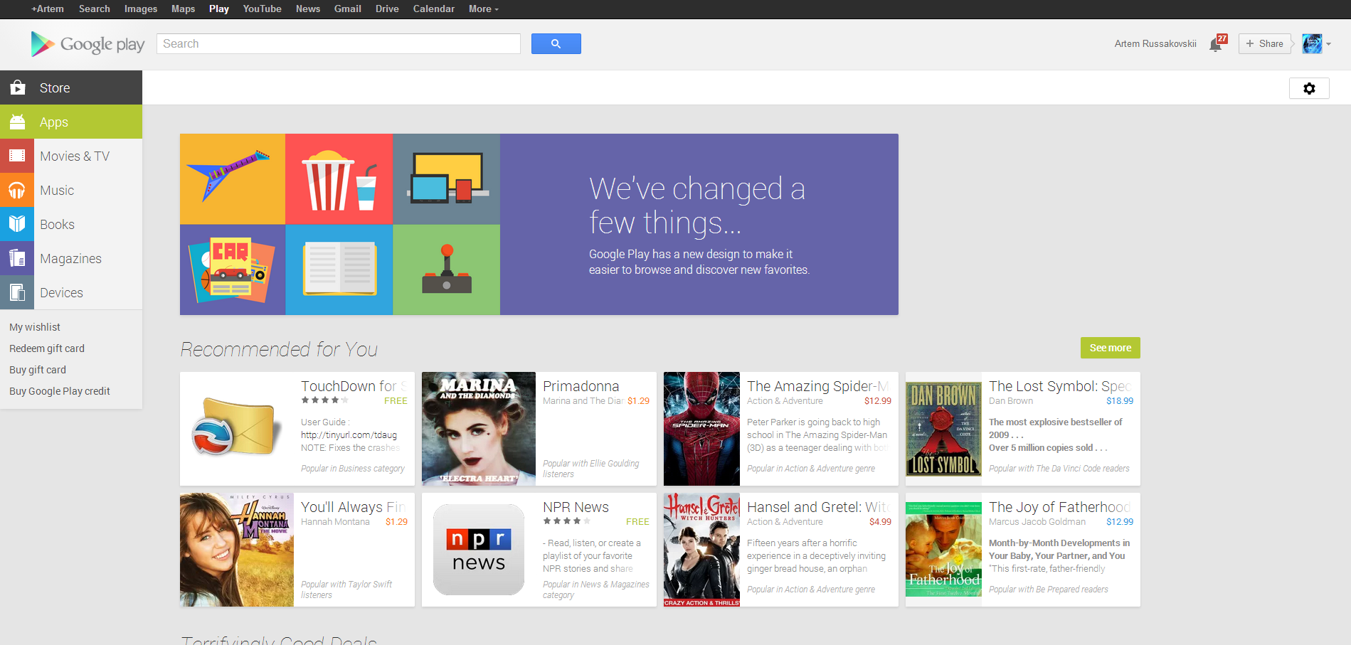Switch to Gmail from the top bar
The image size is (1351, 645).
(347, 9)
